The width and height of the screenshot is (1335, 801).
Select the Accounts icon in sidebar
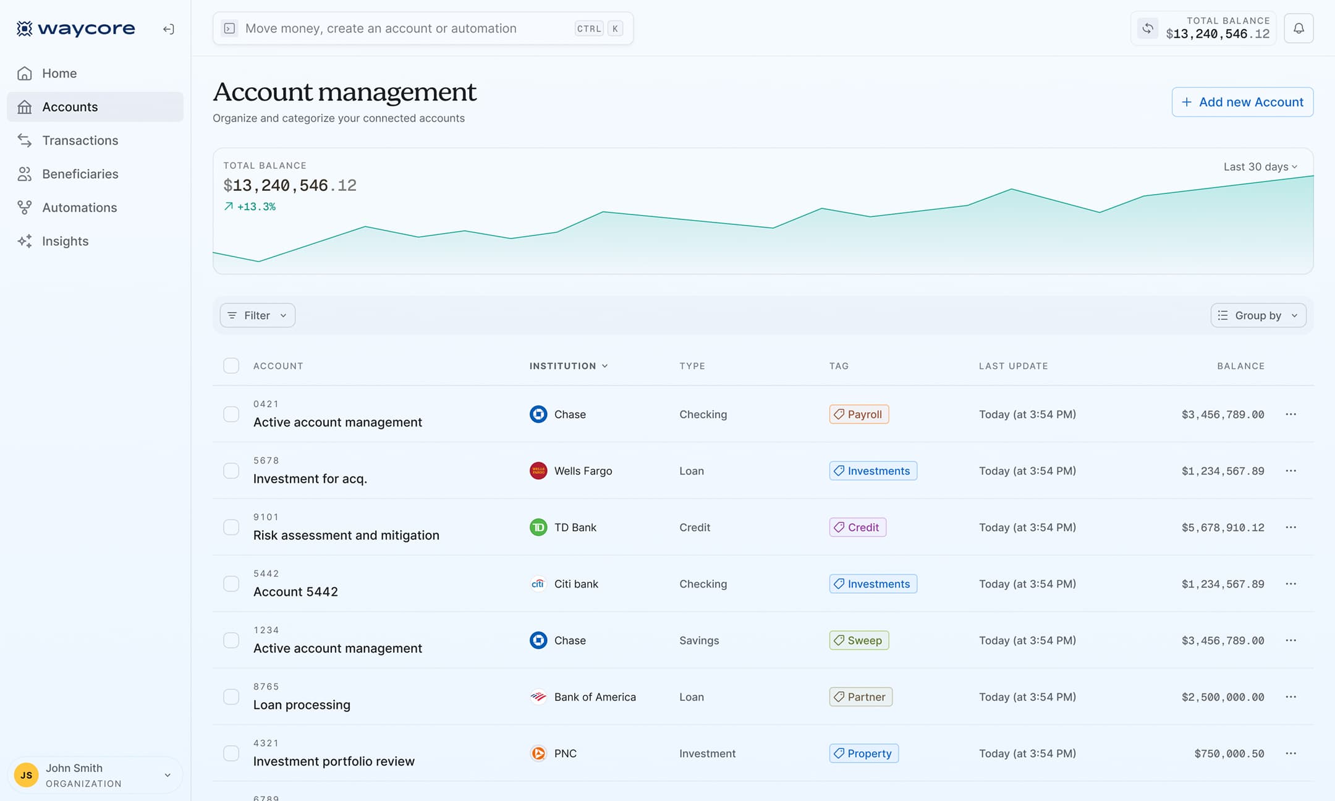[x=25, y=106]
